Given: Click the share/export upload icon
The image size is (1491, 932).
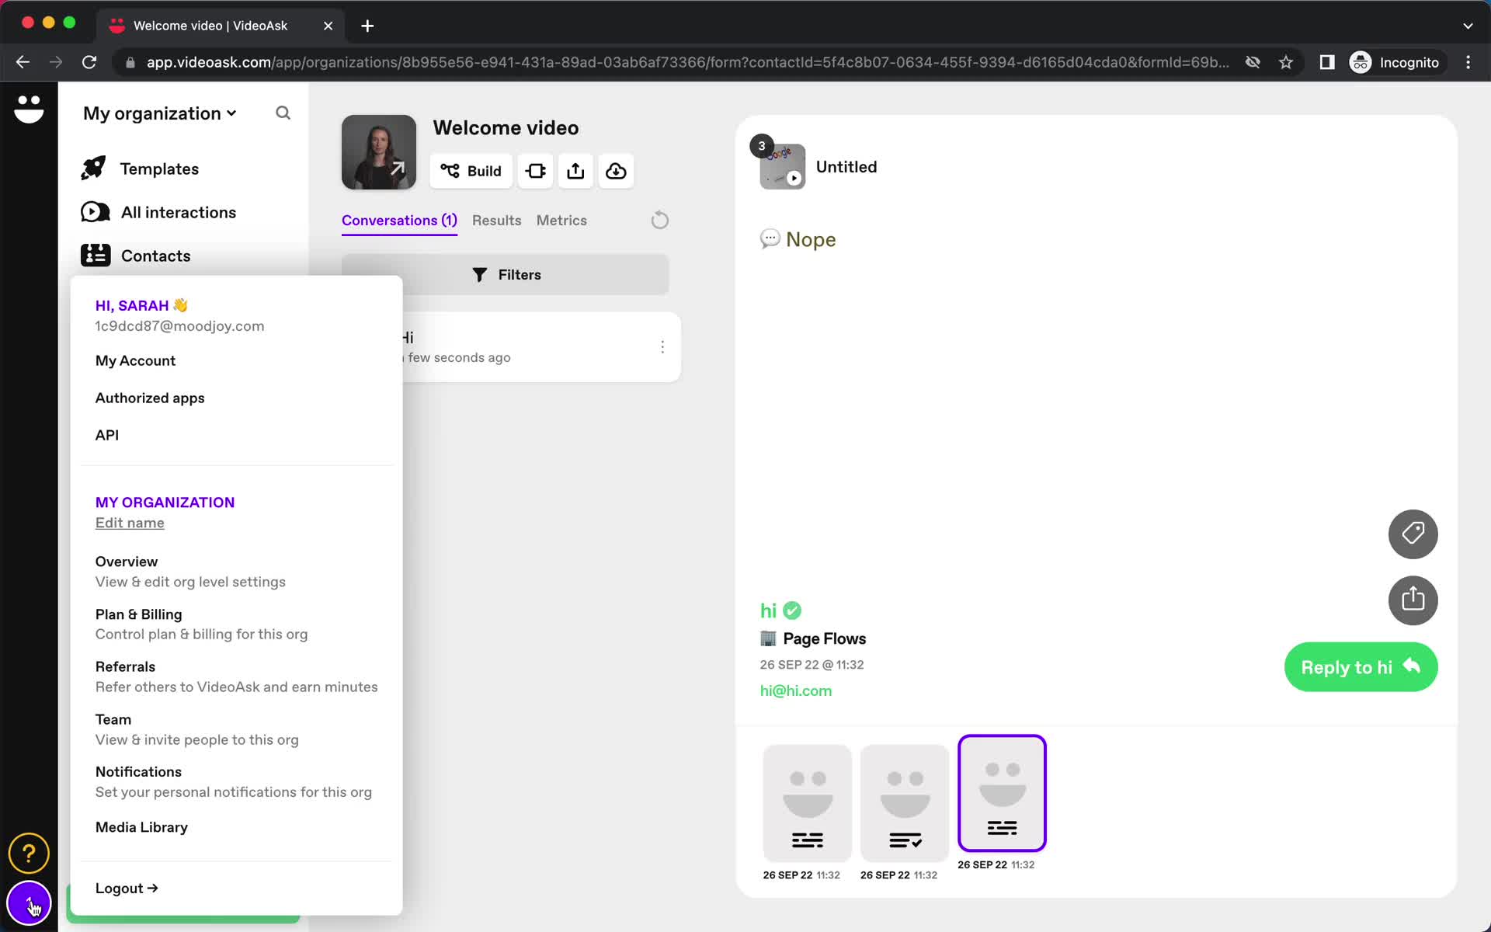Looking at the screenshot, I should (x=575, y=169).
